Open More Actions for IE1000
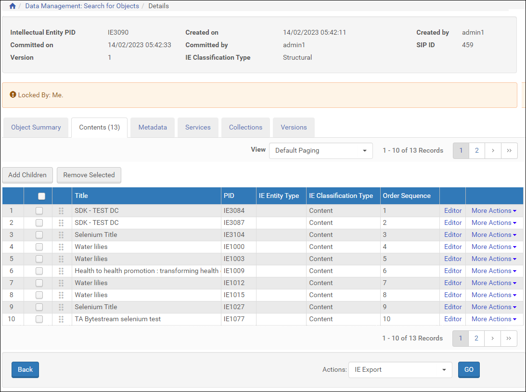 tap(494, 247)
